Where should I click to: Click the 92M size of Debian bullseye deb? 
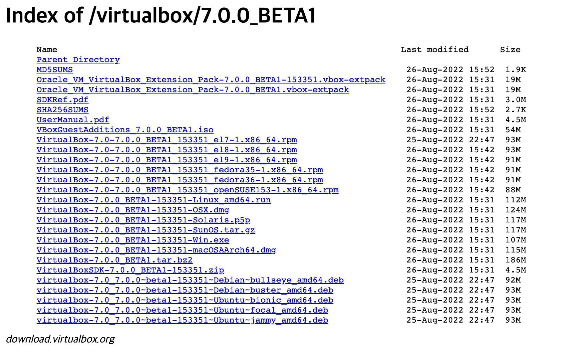click(513, 280)
